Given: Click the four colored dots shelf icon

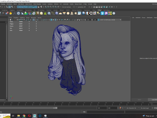Looking at the screenshot, I should point(110,13).
